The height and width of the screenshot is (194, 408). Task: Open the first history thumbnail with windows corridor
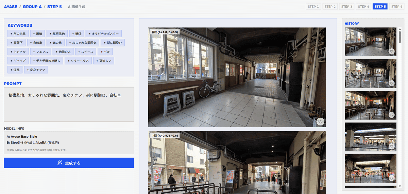point(371,42)
